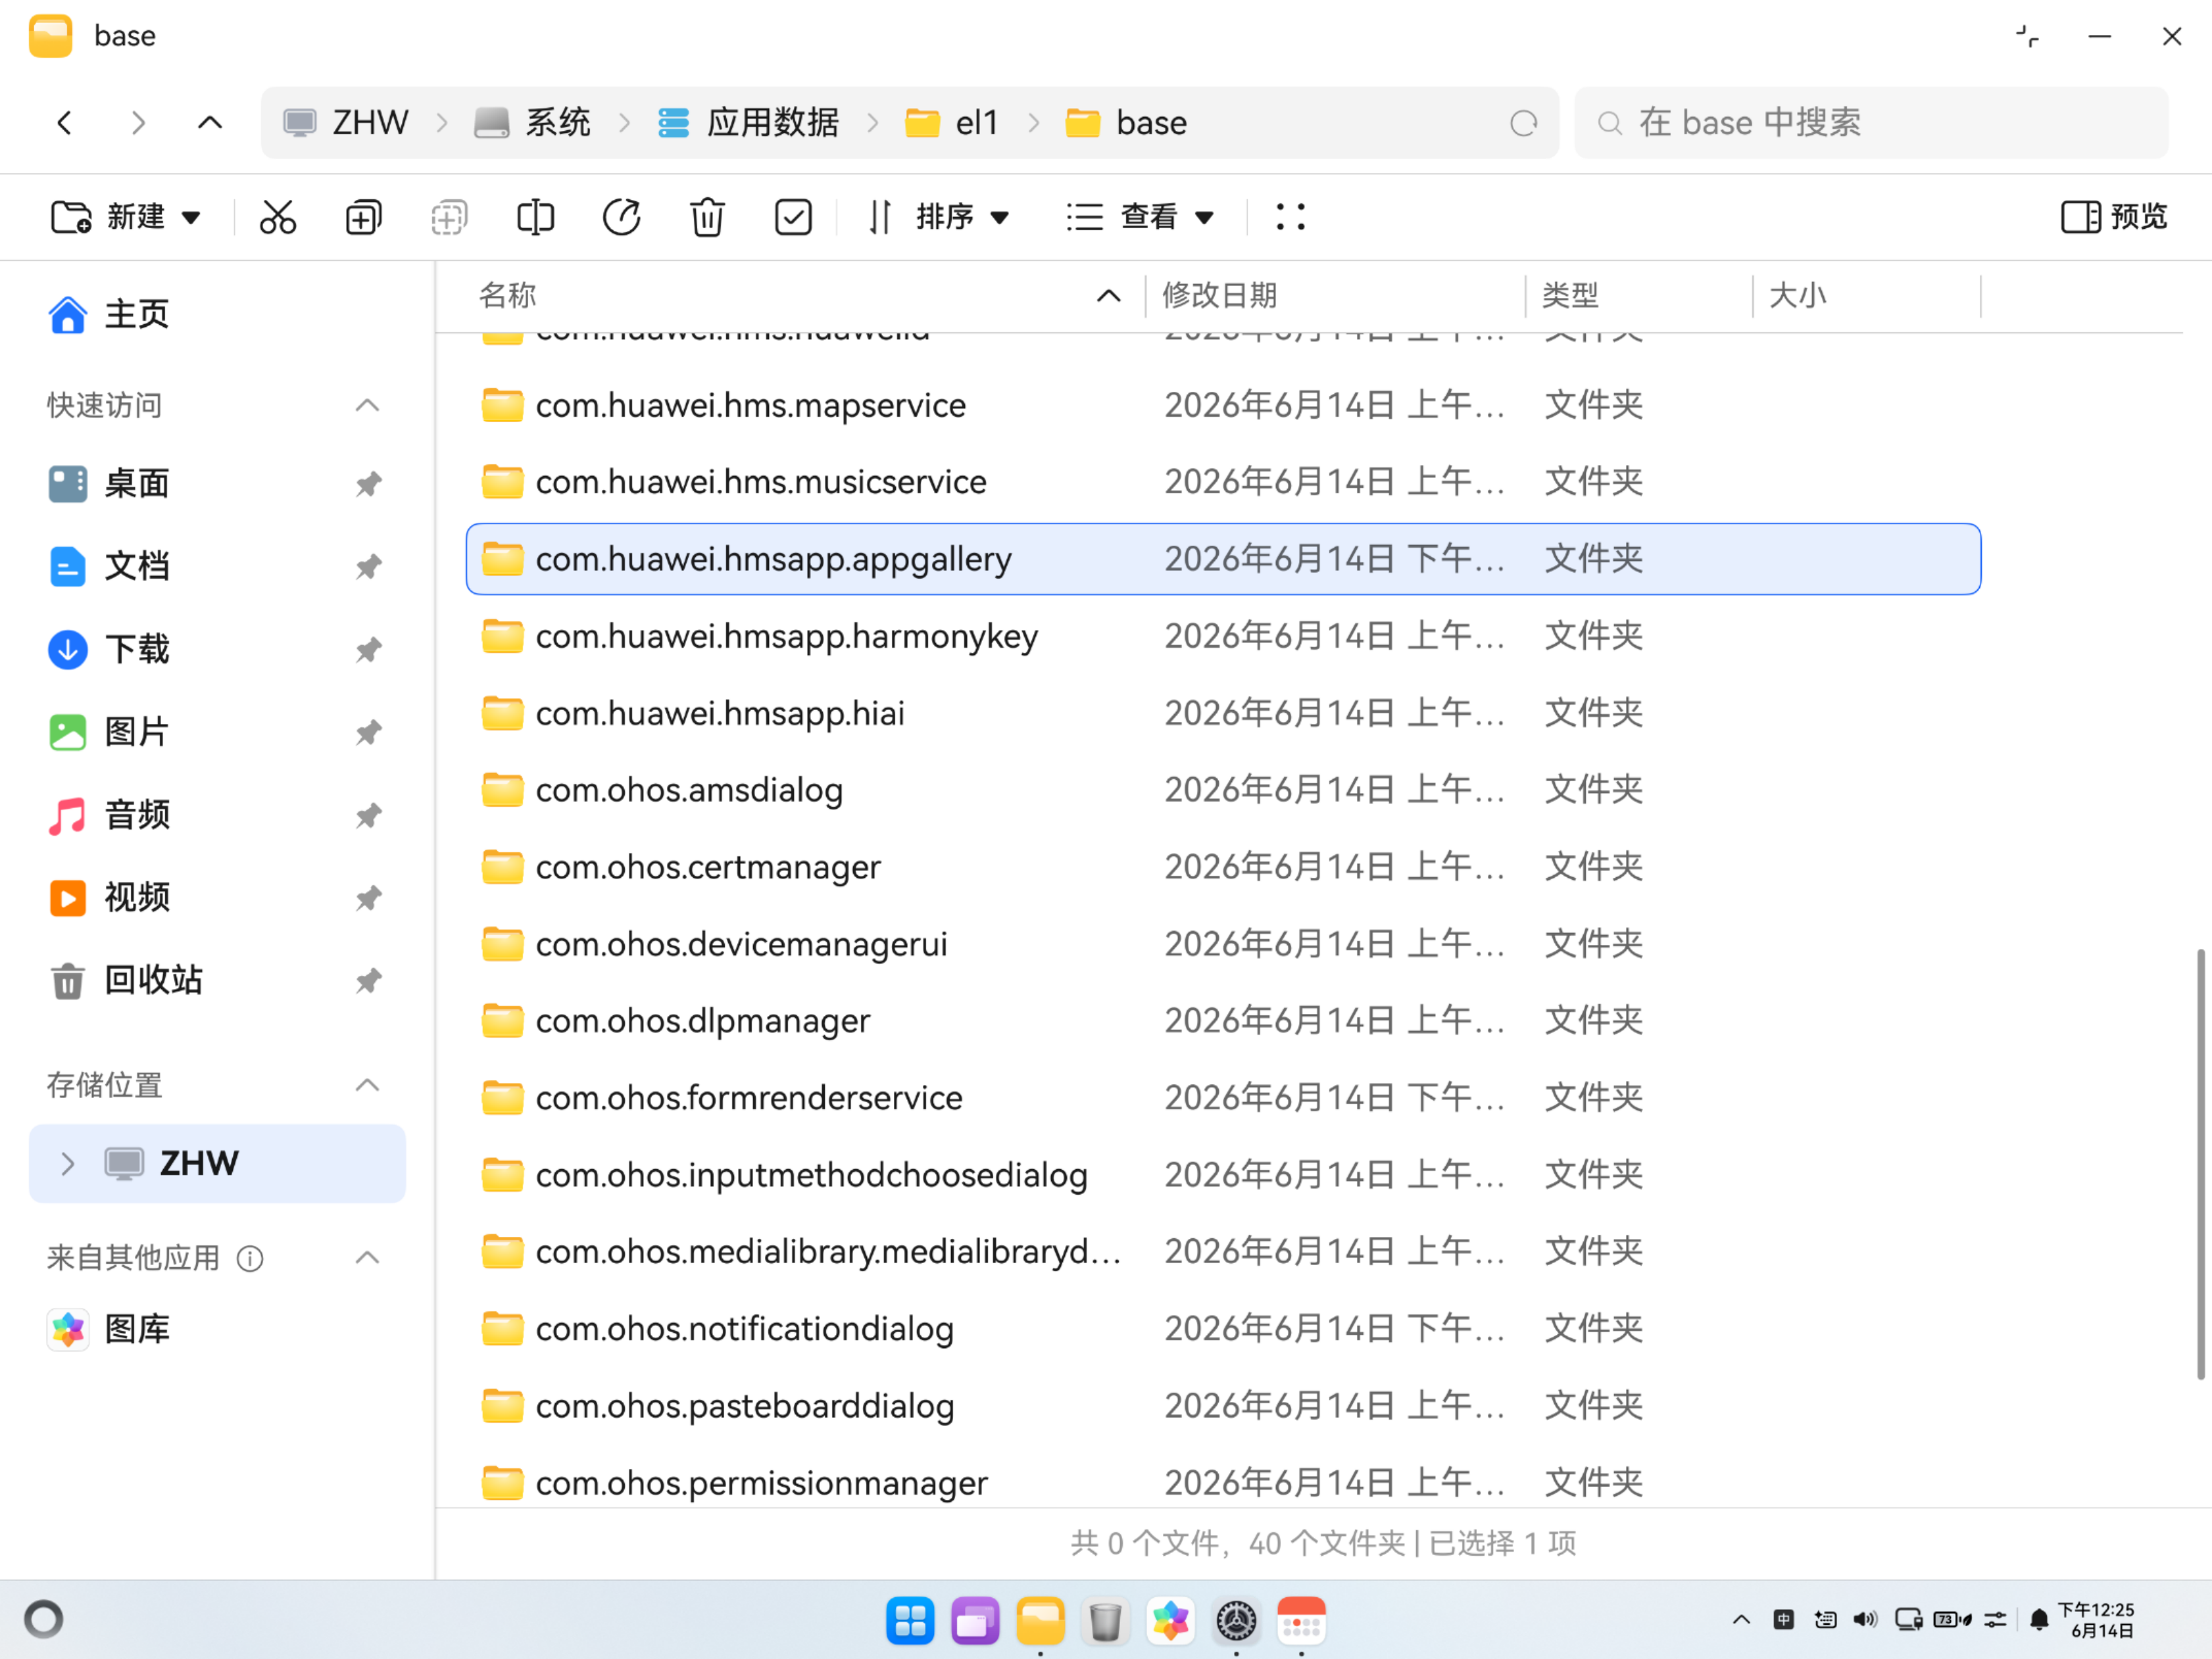Image resolution: width=2212 pixels, height=1659 pixels.
Task: Copy the selected folder from the toolbar
Action: 363,217
